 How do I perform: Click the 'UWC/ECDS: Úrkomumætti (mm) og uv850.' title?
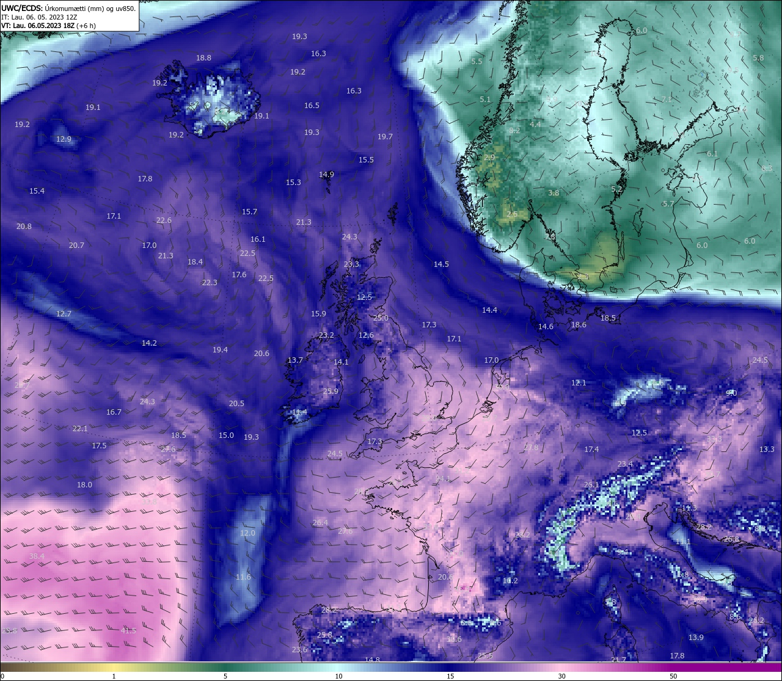(x=68, y=9)
